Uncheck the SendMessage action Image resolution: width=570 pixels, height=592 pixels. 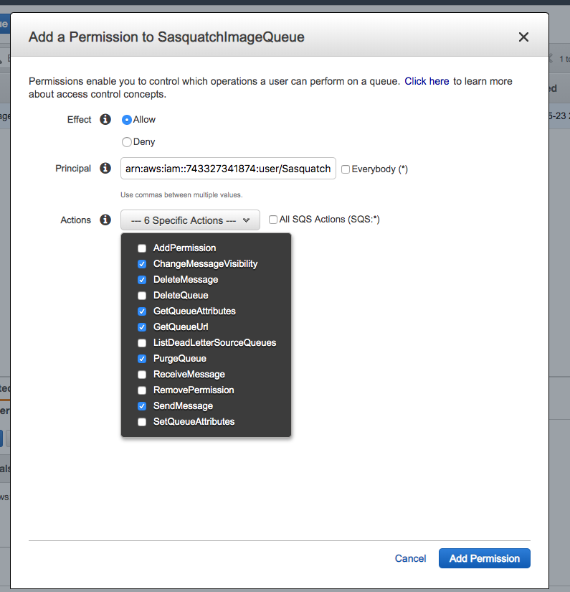tap(142, 406)
